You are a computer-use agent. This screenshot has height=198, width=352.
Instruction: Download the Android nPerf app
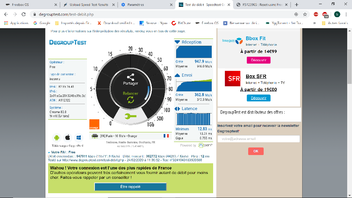point(57,137)
